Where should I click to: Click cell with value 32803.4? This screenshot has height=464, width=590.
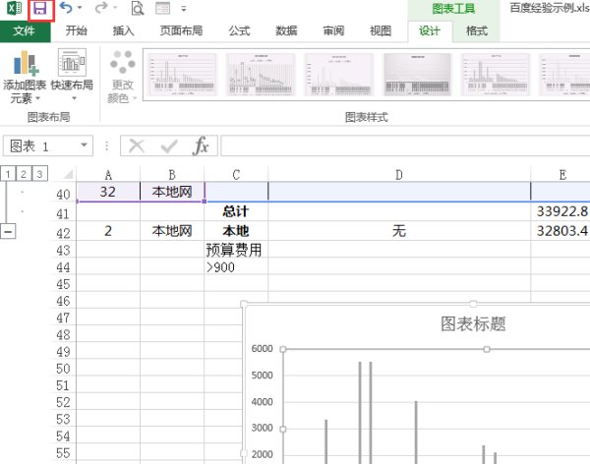tap(560, 231)
